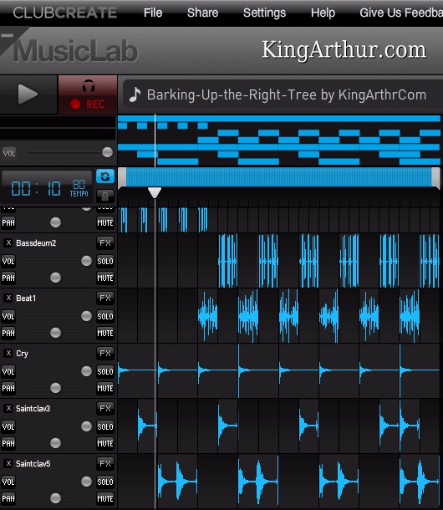
Task: Solo the Bassdeum2 track
Action: coord(105,261)
